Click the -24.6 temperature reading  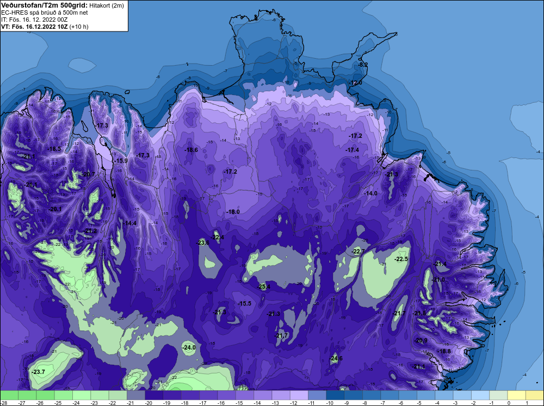click(336, 358)
